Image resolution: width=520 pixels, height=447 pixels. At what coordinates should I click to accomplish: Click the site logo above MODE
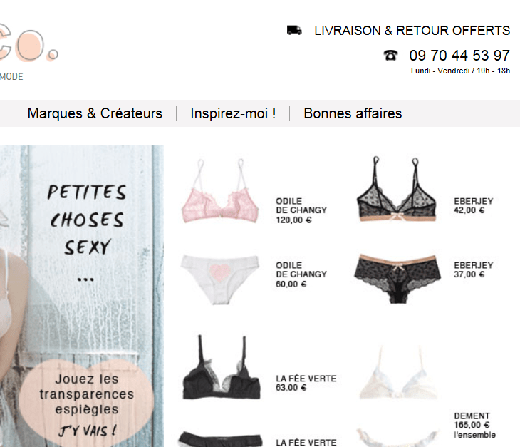pyautogui.click(x=29, y=43)
